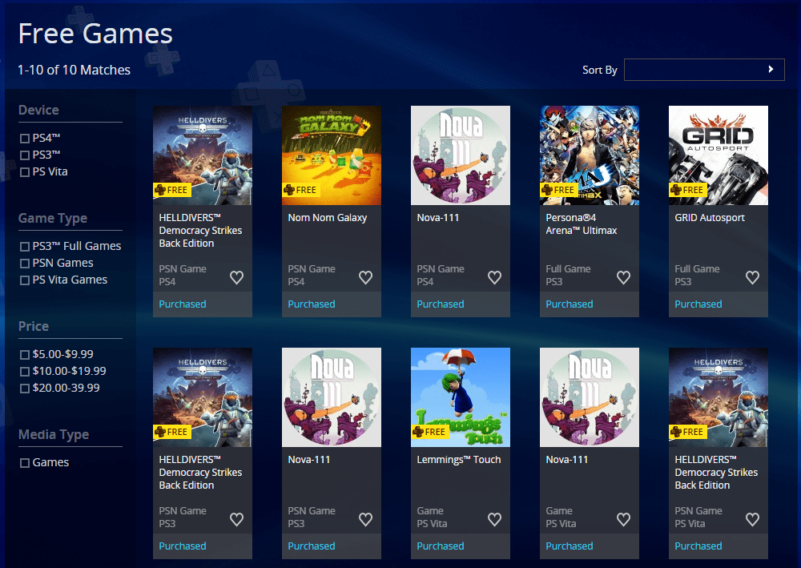Click the Game Type filter heading

tap(53, 219)
